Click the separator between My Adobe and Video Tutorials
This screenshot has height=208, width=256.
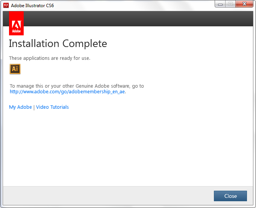pos(34,107)
